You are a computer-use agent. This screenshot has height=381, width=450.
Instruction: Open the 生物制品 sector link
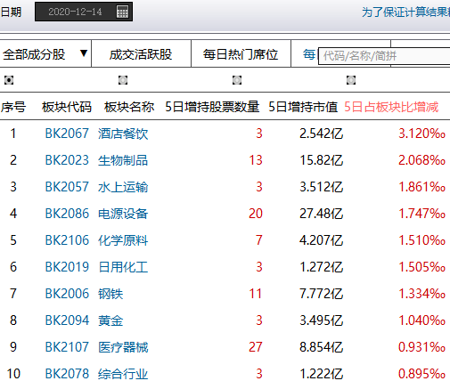(123, 160)
